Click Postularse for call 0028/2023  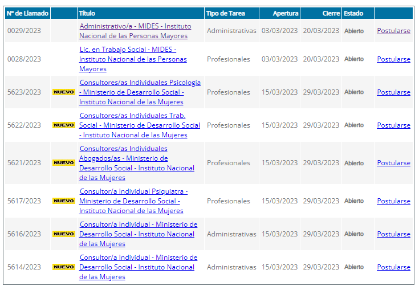(393, 59)
